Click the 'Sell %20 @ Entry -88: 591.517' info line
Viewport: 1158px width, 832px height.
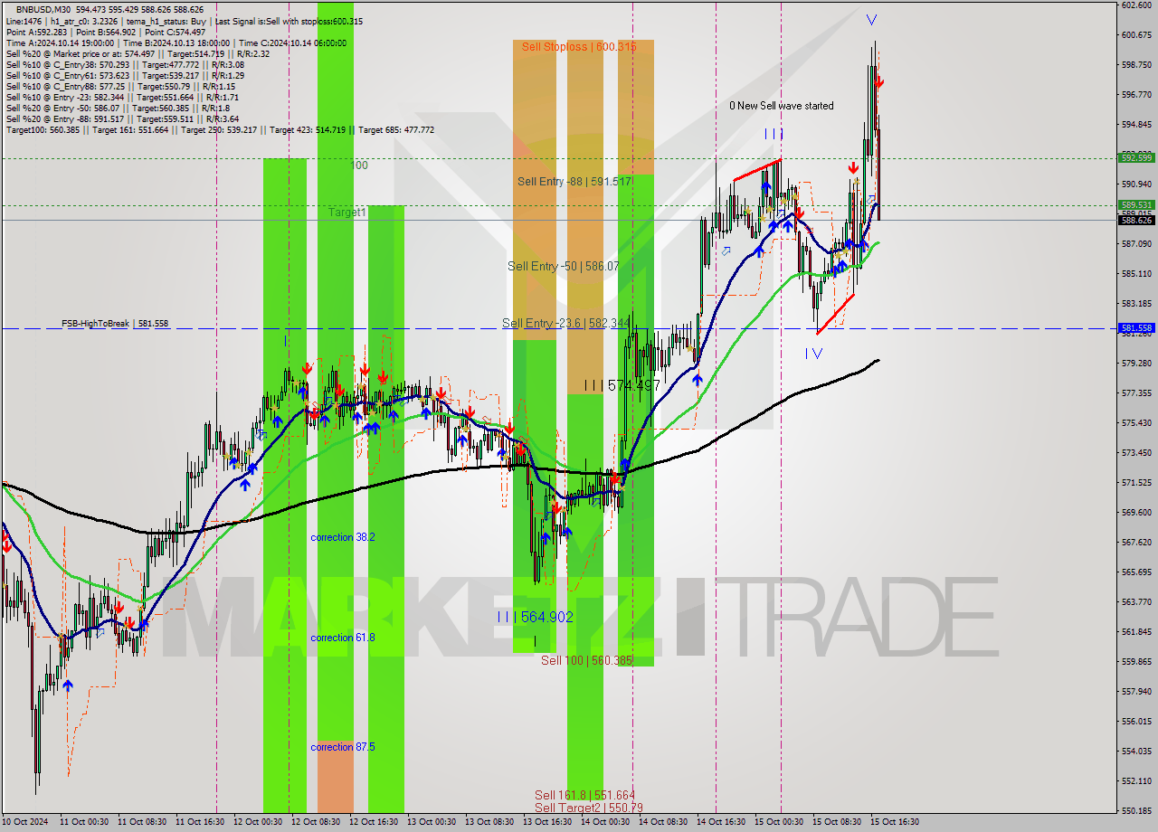(x=122, y=119)
